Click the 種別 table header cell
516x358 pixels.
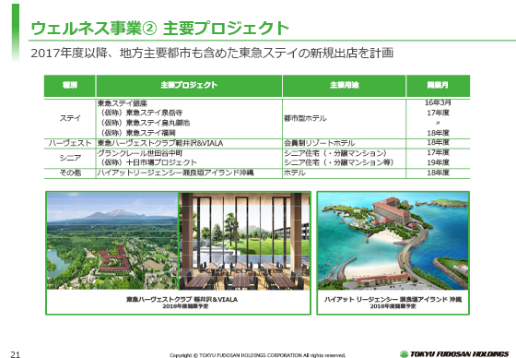coord(70,86)
